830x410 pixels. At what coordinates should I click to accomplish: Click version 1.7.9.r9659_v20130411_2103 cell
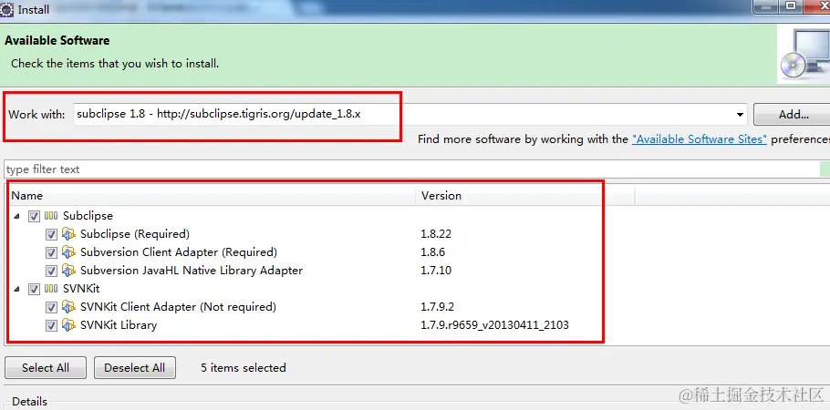coord(495,325)
